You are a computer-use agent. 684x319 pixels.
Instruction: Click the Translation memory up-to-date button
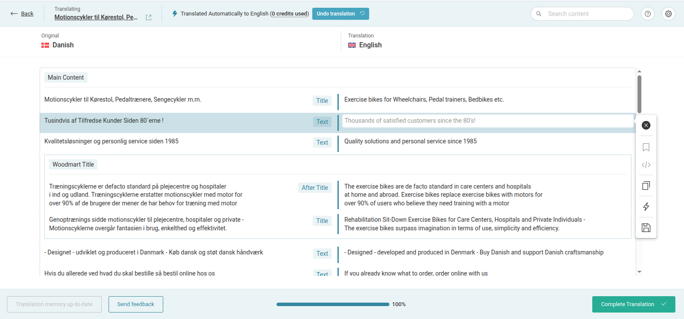click(x=54, y=304)
